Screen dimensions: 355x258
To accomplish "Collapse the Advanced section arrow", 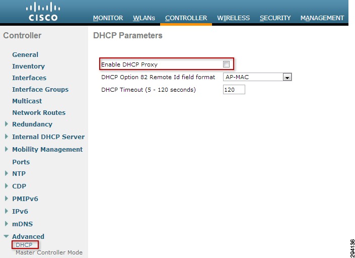I will [x=7, y=236].
